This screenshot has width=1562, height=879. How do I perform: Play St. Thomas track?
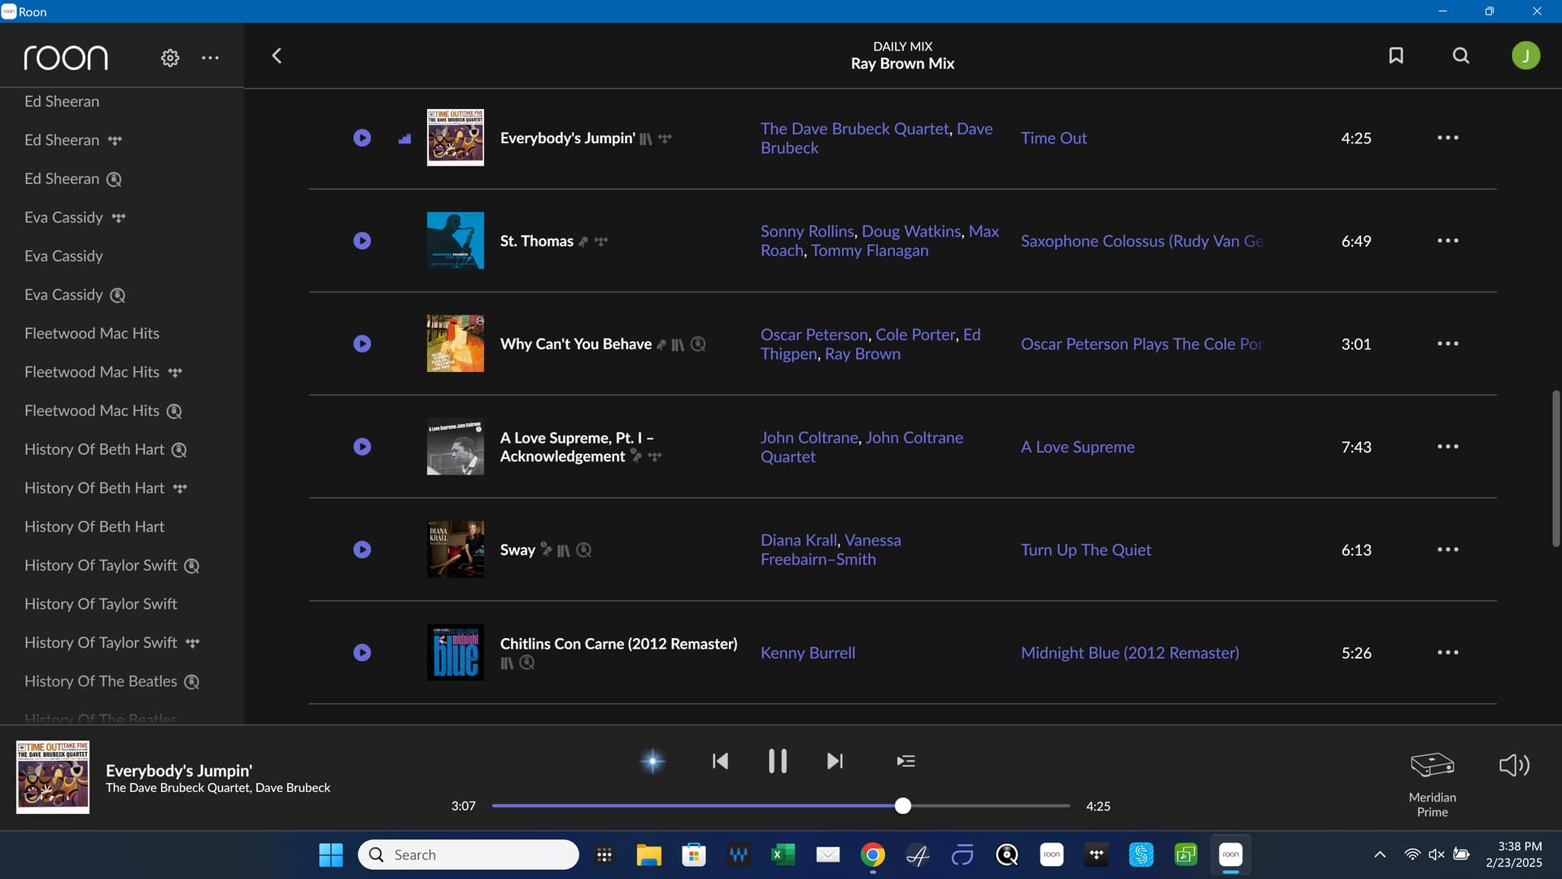coord(362,241)
